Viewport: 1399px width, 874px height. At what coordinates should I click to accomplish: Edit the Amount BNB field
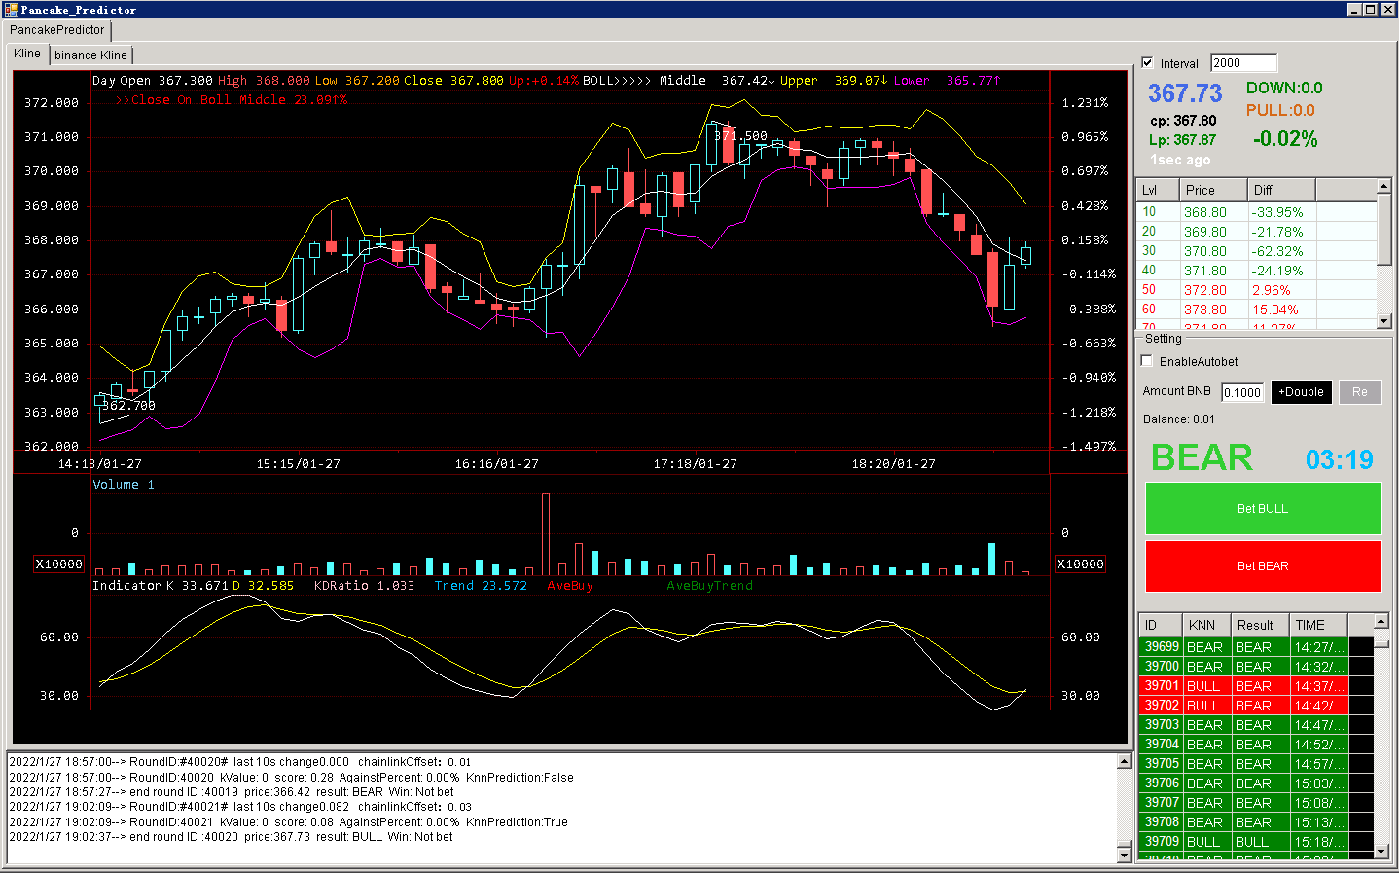tap(1242, 392)
